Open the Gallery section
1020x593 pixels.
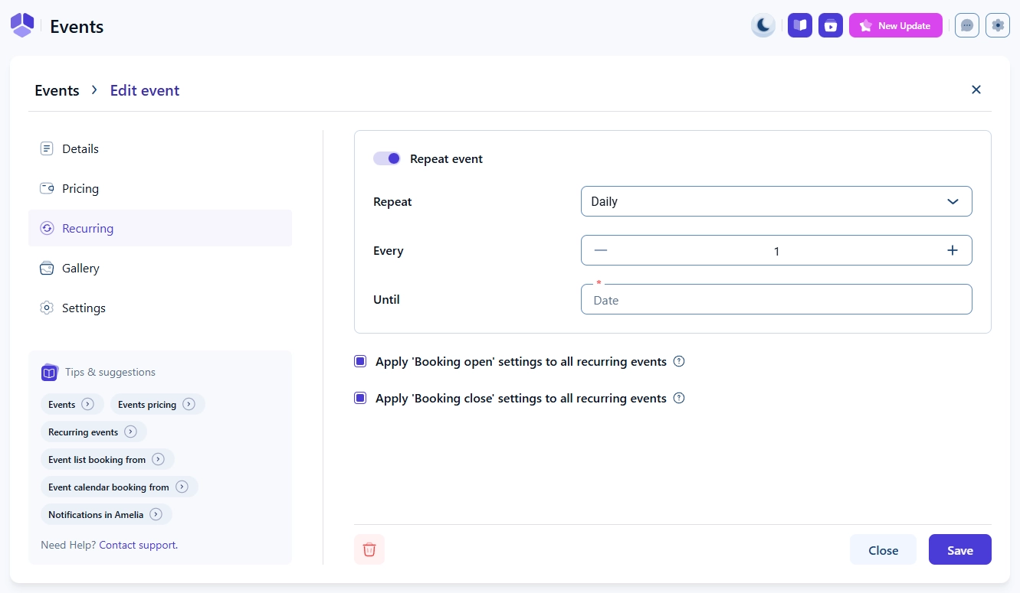[x=80, y=268]
